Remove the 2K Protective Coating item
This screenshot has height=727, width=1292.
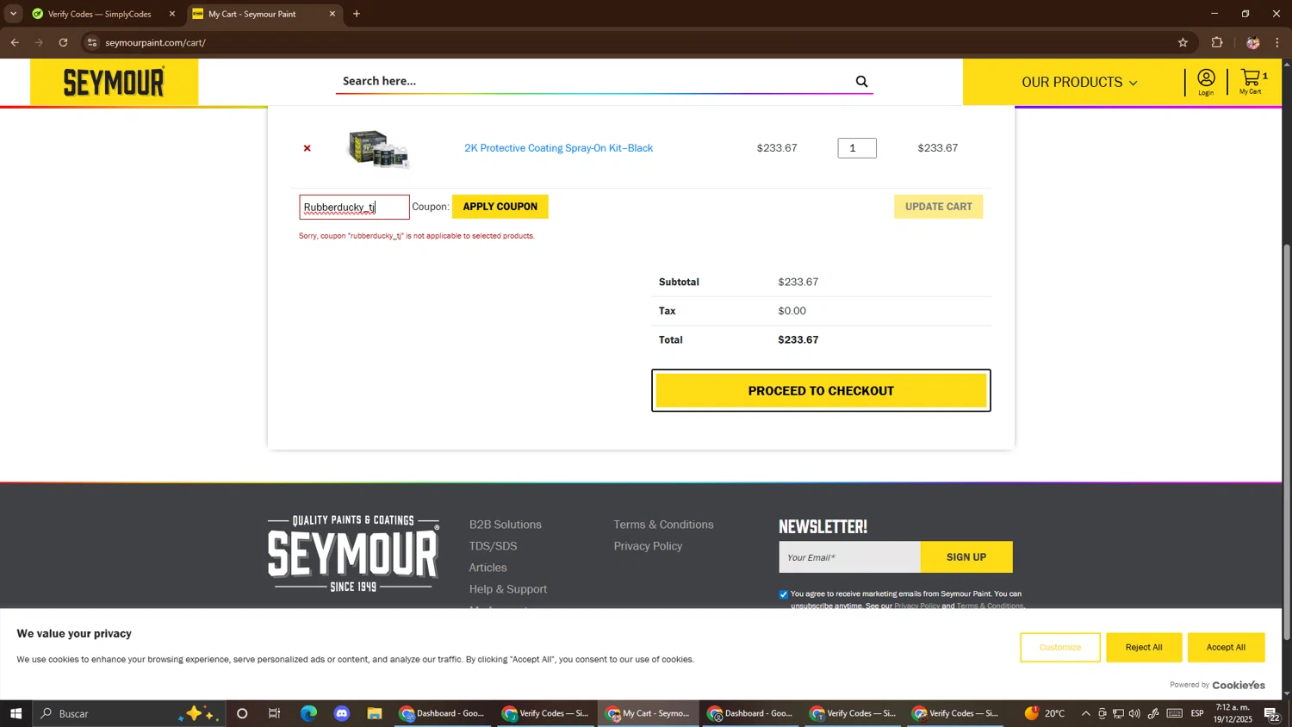coord(307,148)
